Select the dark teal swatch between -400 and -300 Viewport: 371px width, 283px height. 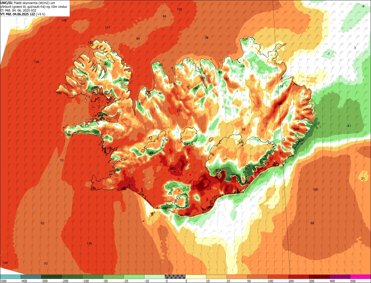tap(31, 276)
